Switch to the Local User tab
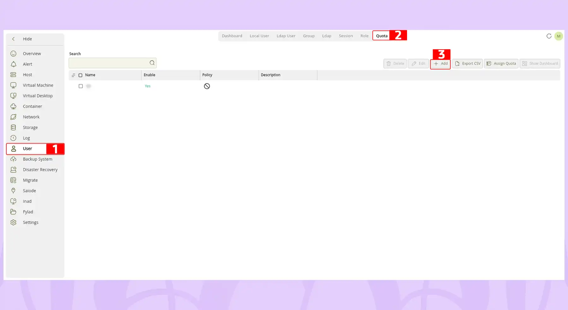This screenshot has width=568, height=310. (259, 36)
